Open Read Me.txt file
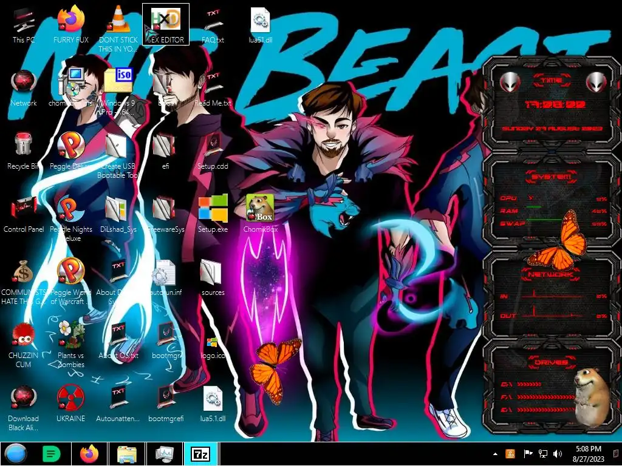Screen dimensions: 622x466 (x=213, y=88)
